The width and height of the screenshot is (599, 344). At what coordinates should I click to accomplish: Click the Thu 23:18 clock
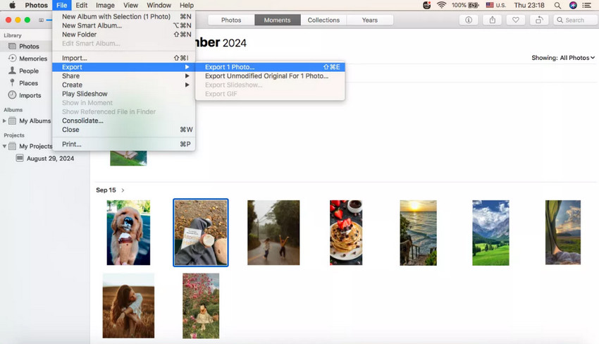coord(529,5)
